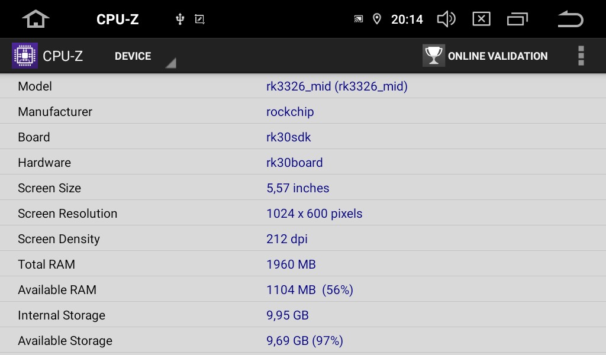606x355 pixels.
Task: Click the location pin icon
Action: [x=377, y=19]
